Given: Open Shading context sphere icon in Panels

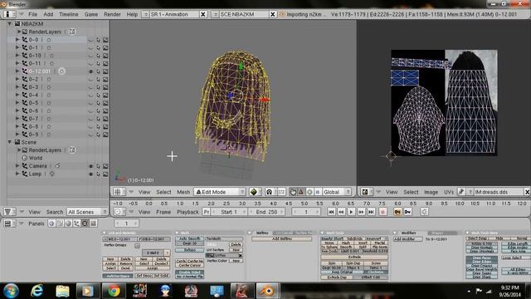Looking at the screenshot, I should [68, 223].
